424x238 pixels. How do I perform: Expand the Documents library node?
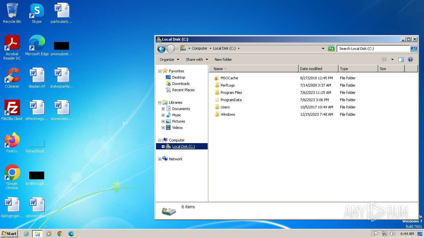tap(163, 109)
